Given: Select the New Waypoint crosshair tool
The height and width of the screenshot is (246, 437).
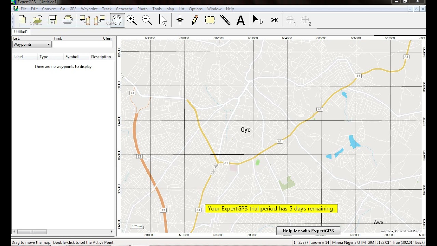Looking at the screenshot, I should tap(180, 20).
